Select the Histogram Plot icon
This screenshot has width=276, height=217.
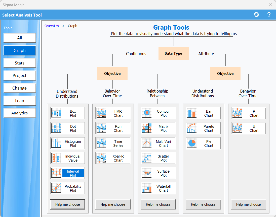click(x=56, y=143)
